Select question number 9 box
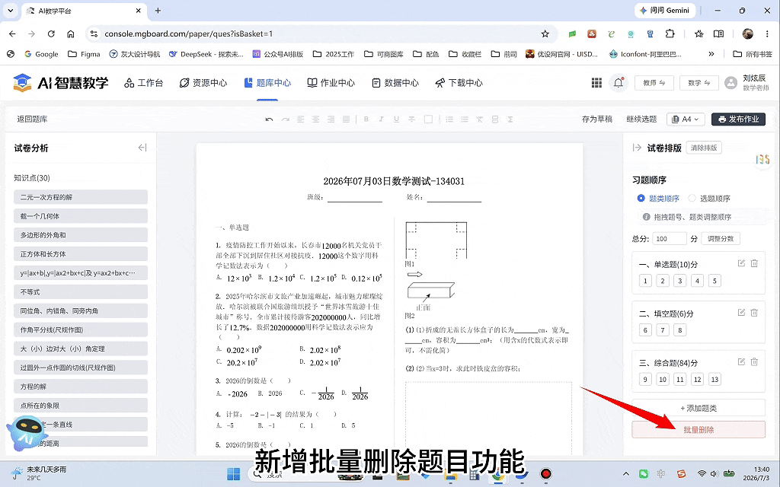Viewport: 780px width, 487px height. (645, 379)
